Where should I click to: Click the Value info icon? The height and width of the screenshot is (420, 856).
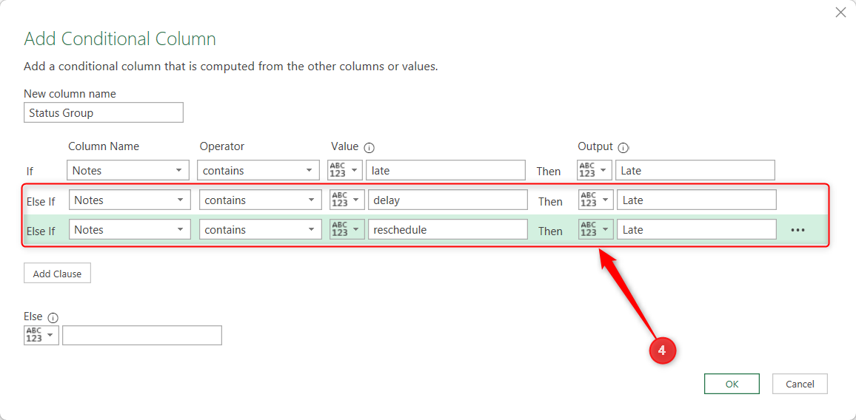(x=370, y=148)
